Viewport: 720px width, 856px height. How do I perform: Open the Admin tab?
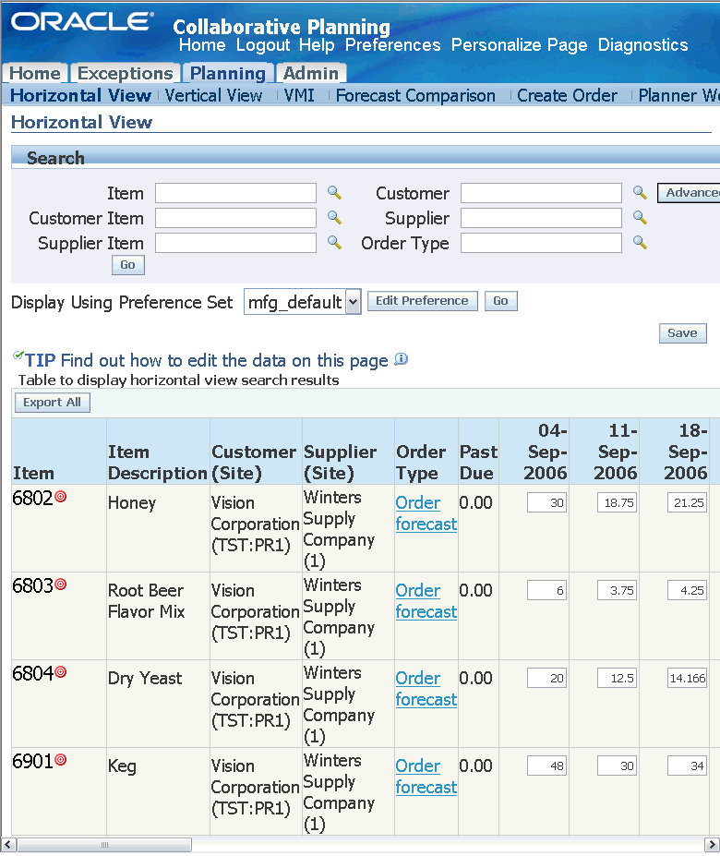click(310, 73)
